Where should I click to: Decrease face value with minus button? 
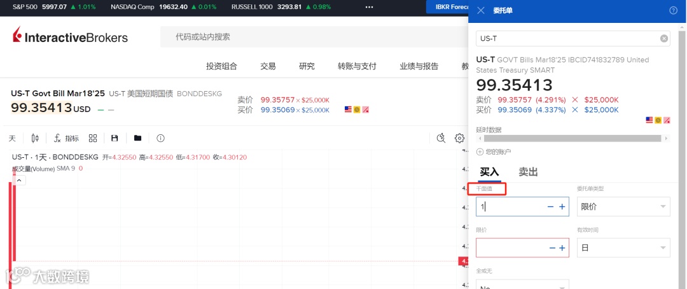[551, 206]
